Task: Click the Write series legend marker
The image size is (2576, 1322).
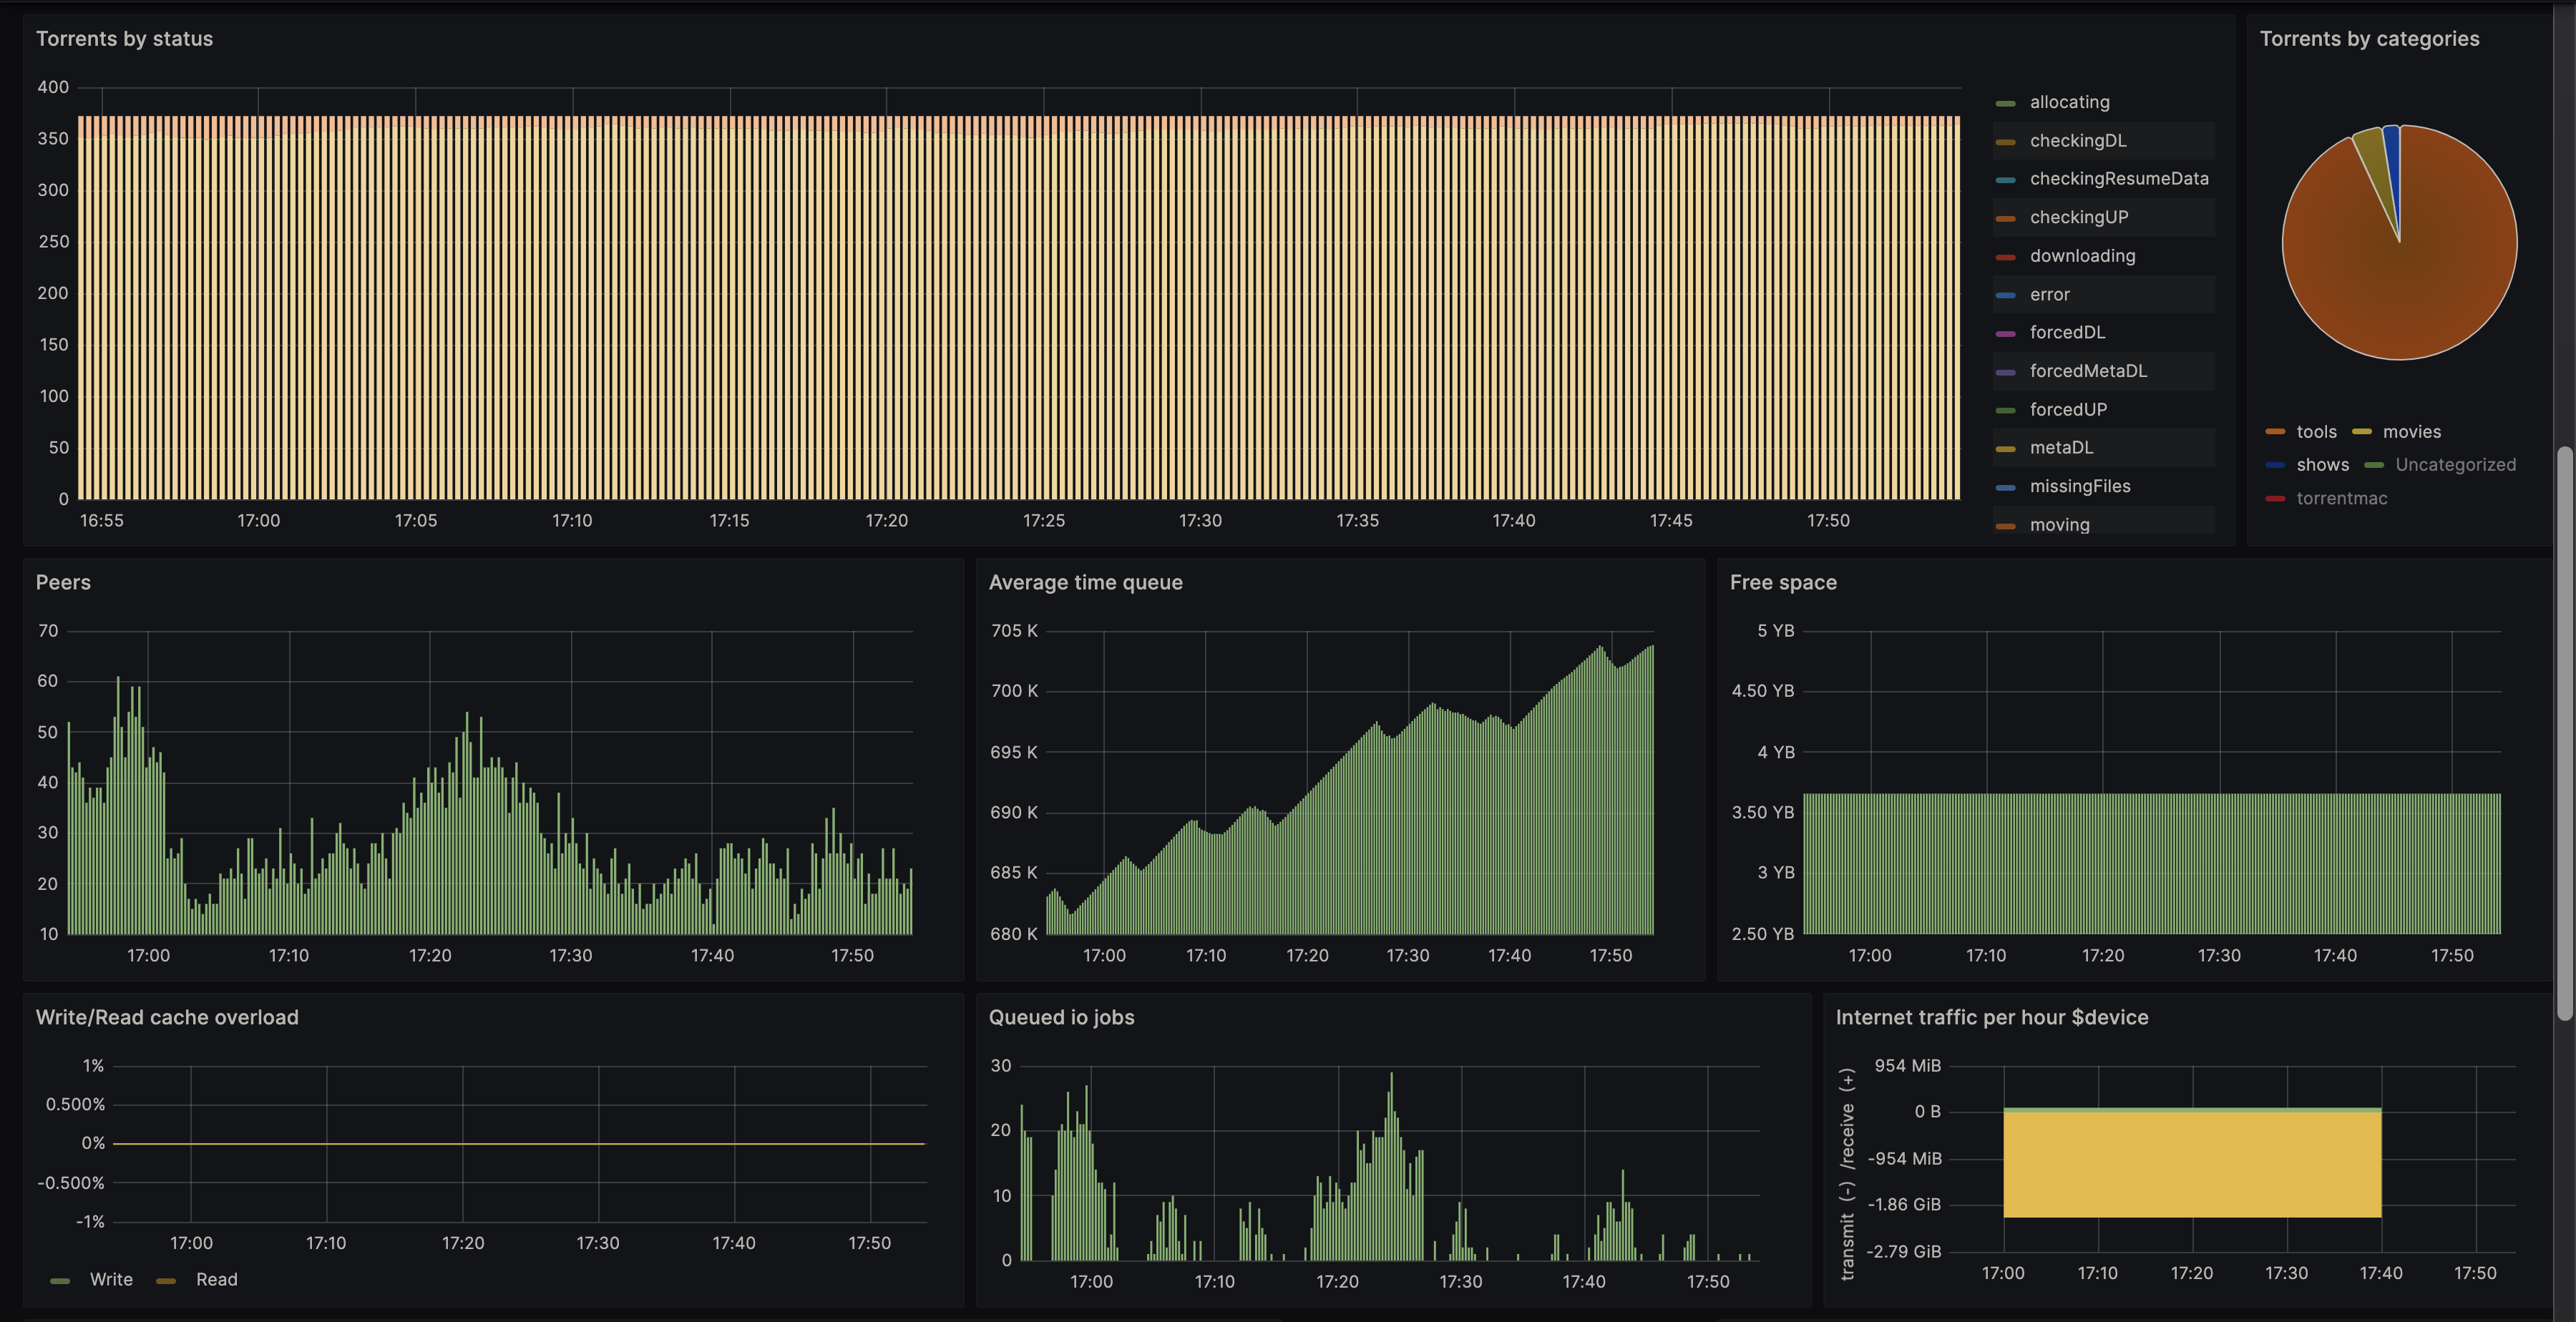Action: [60, 1280]
